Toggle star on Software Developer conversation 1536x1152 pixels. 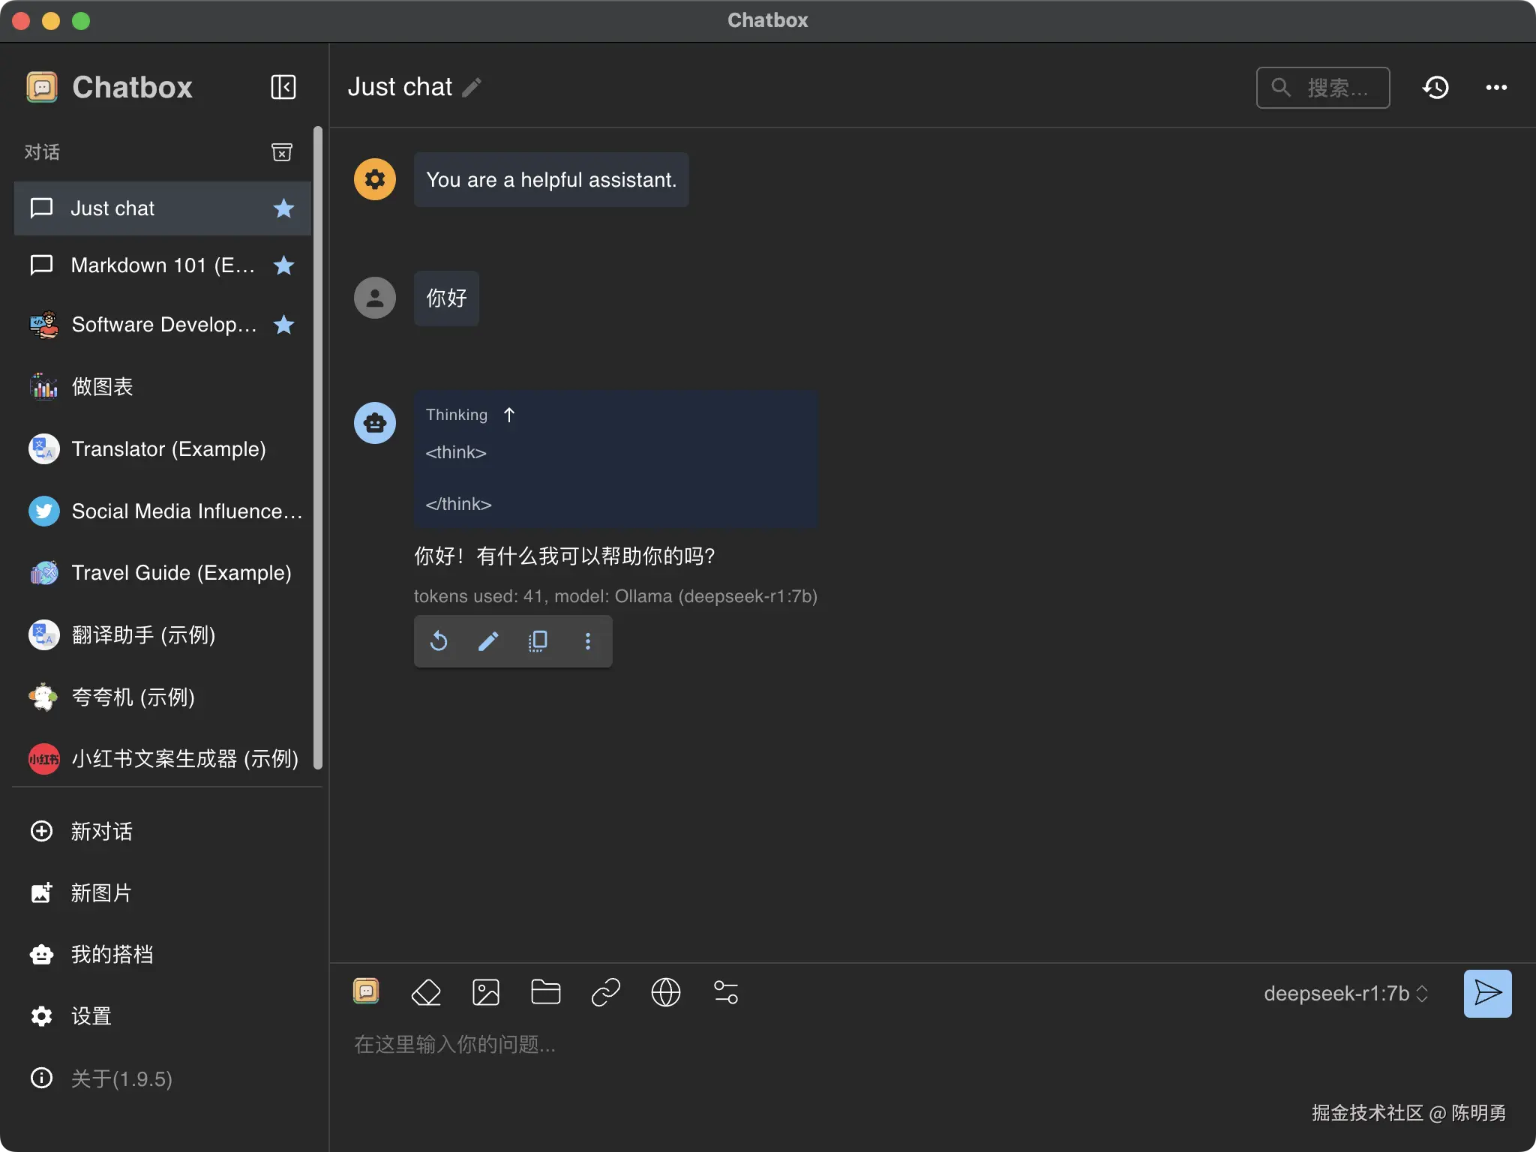283,325
